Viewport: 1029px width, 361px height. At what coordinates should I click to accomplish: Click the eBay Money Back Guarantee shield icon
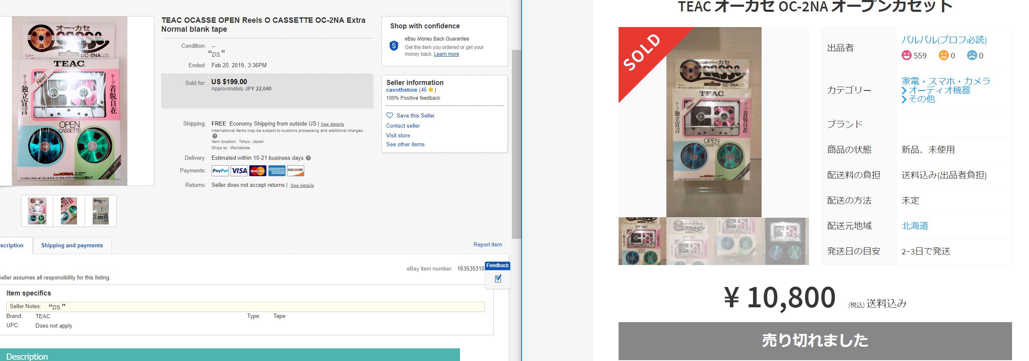coord(394,46)
